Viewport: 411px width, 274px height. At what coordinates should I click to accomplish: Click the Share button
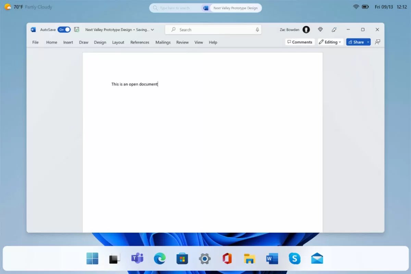356,42
